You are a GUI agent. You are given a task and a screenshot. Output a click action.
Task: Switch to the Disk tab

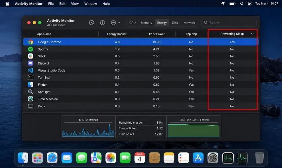click(x=175, y=23)
